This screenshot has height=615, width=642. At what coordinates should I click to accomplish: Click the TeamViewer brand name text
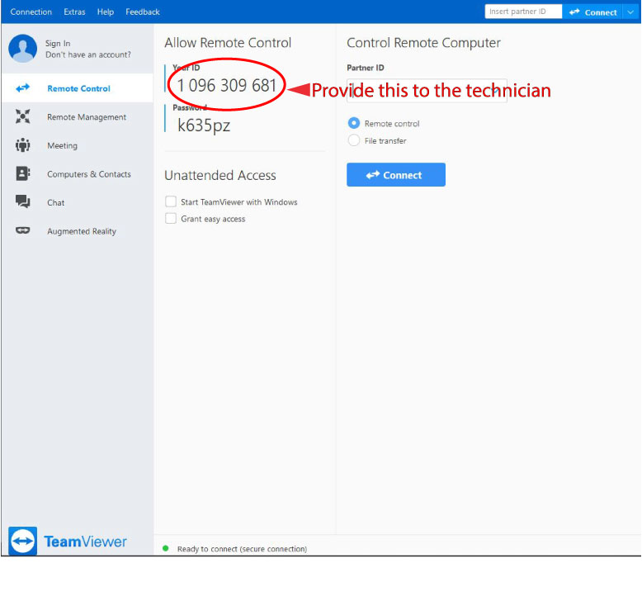point(86,542)
